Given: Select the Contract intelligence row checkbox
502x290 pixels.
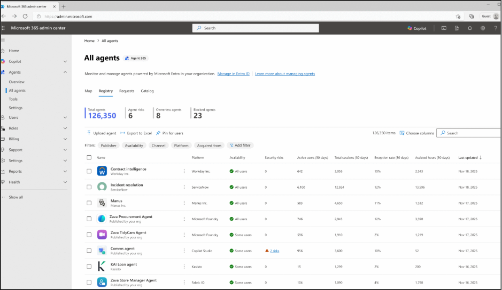Looking at the screenshot, I should coord(89,171).
